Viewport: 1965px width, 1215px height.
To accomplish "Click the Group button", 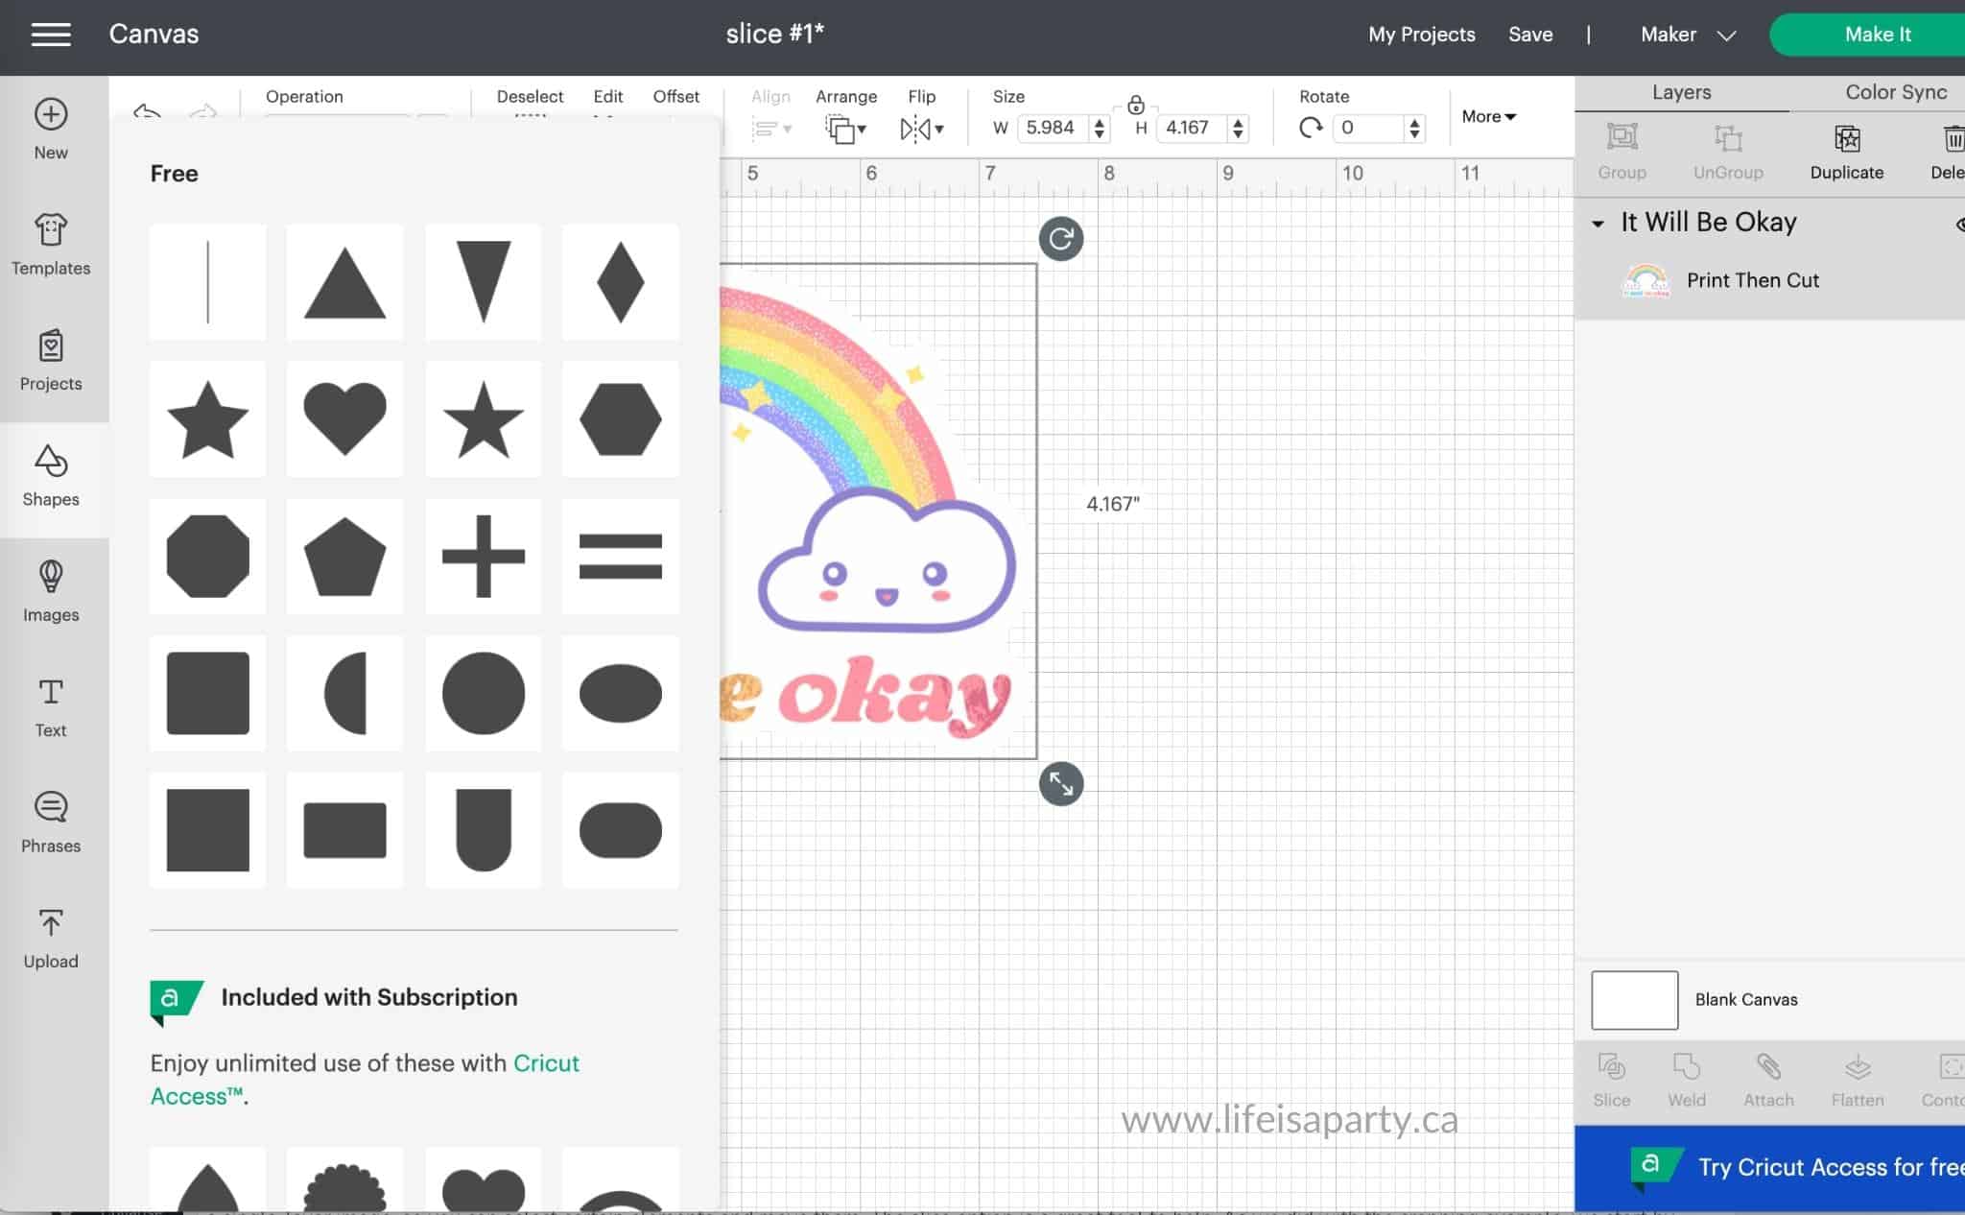I will click(x=1622, y=153).
